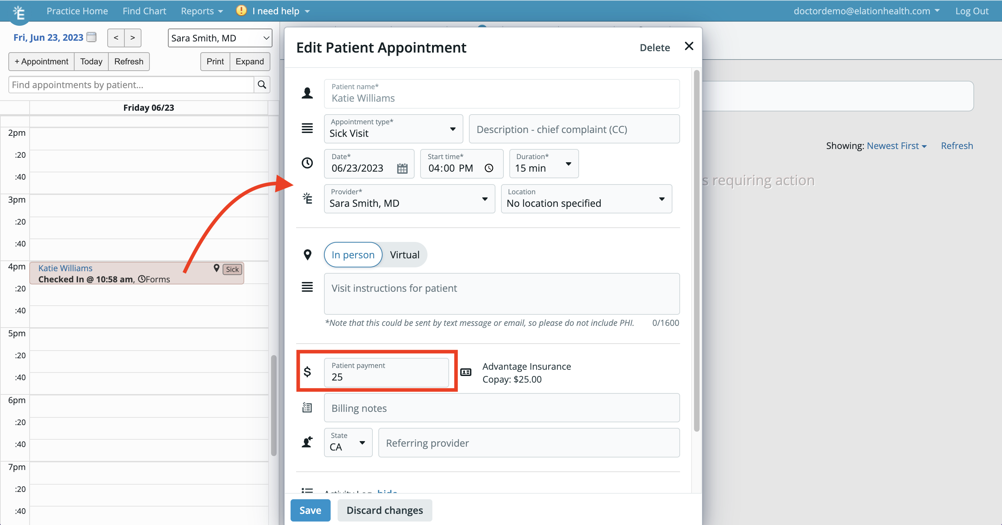
Task: Delete this patient appointment
Action: coord(655,47)
